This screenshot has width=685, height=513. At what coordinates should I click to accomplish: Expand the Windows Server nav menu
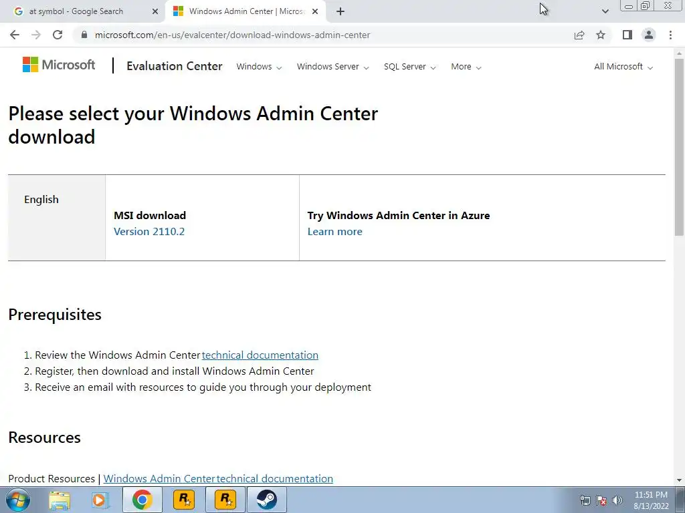click(333, 67)
